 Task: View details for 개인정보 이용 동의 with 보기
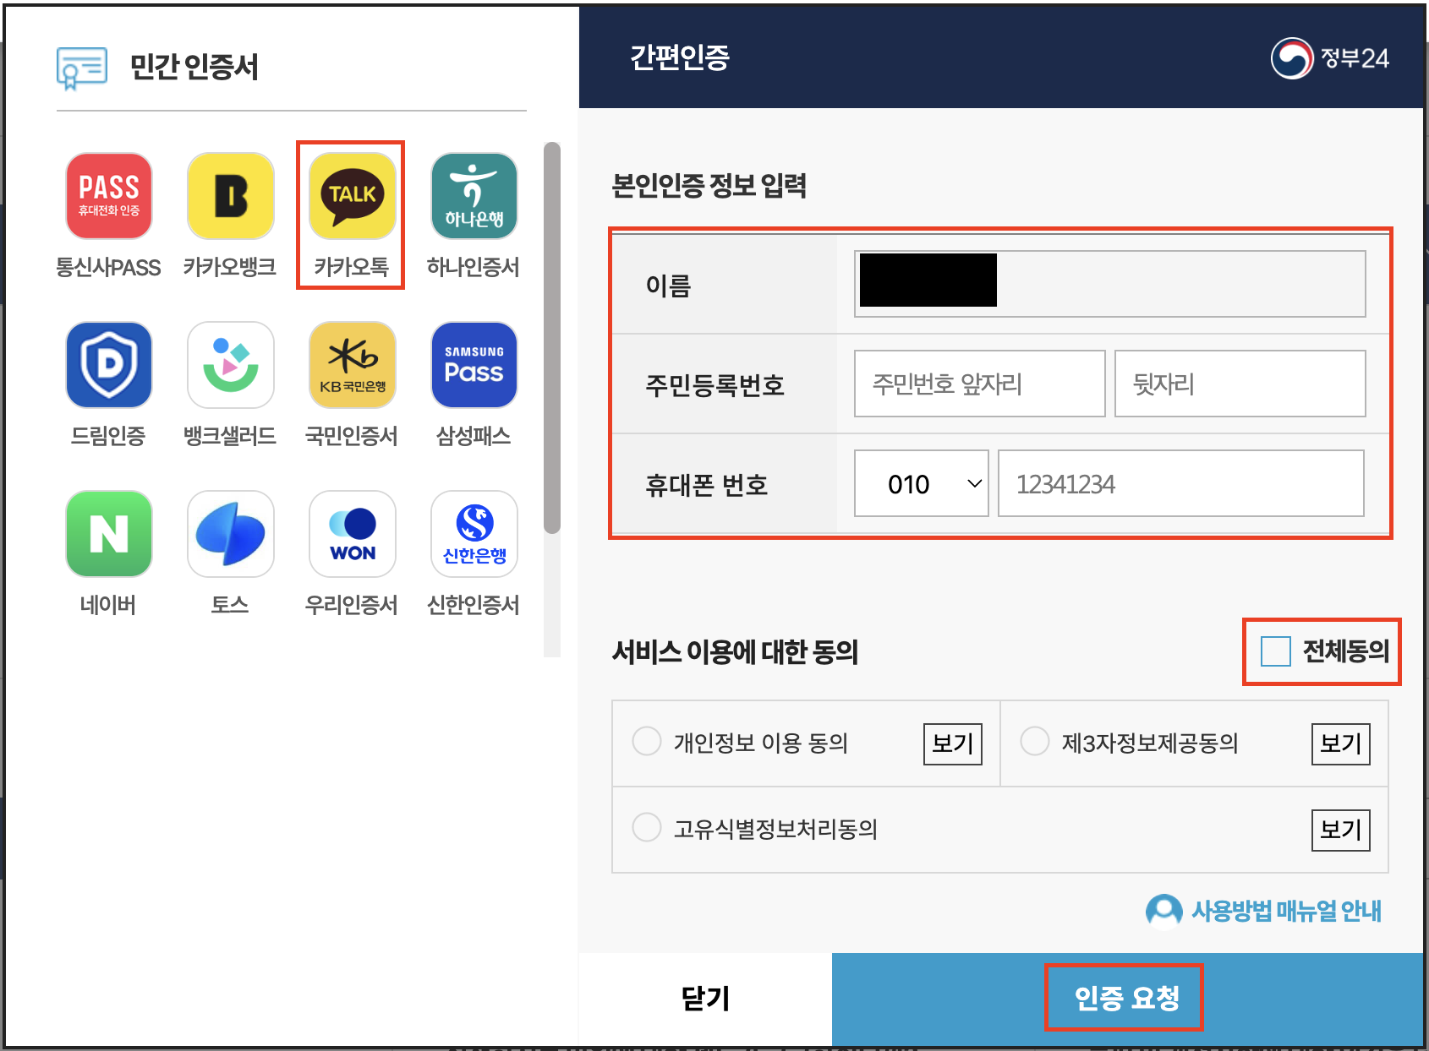point(953,743)
